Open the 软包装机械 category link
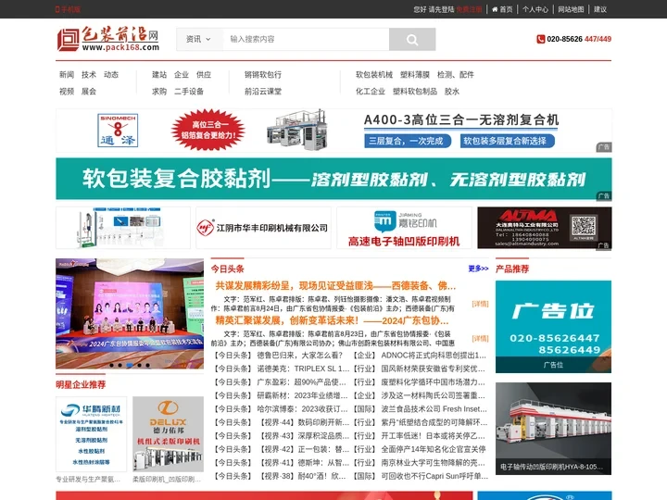Screen dimensions: 667x500 [x=374, y=75]
